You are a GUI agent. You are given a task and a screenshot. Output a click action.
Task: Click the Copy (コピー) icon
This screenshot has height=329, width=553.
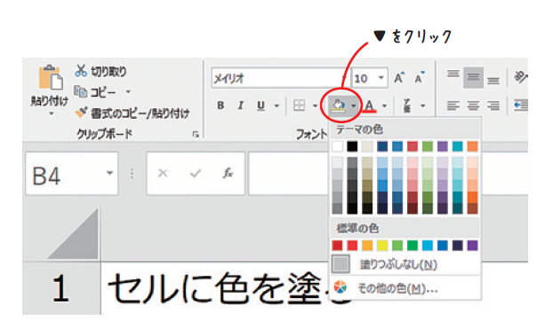pyautogui.click(x=80, y=91)
